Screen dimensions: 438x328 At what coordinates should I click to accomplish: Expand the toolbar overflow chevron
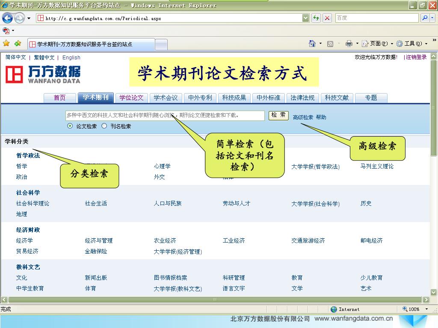(435, 40)
